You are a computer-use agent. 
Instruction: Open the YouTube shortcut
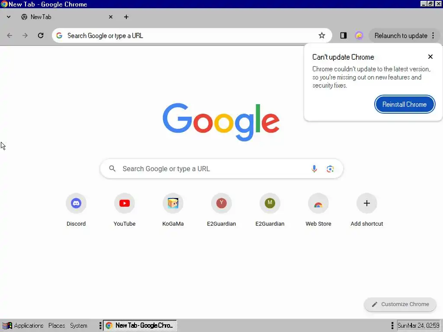point(125,210)
